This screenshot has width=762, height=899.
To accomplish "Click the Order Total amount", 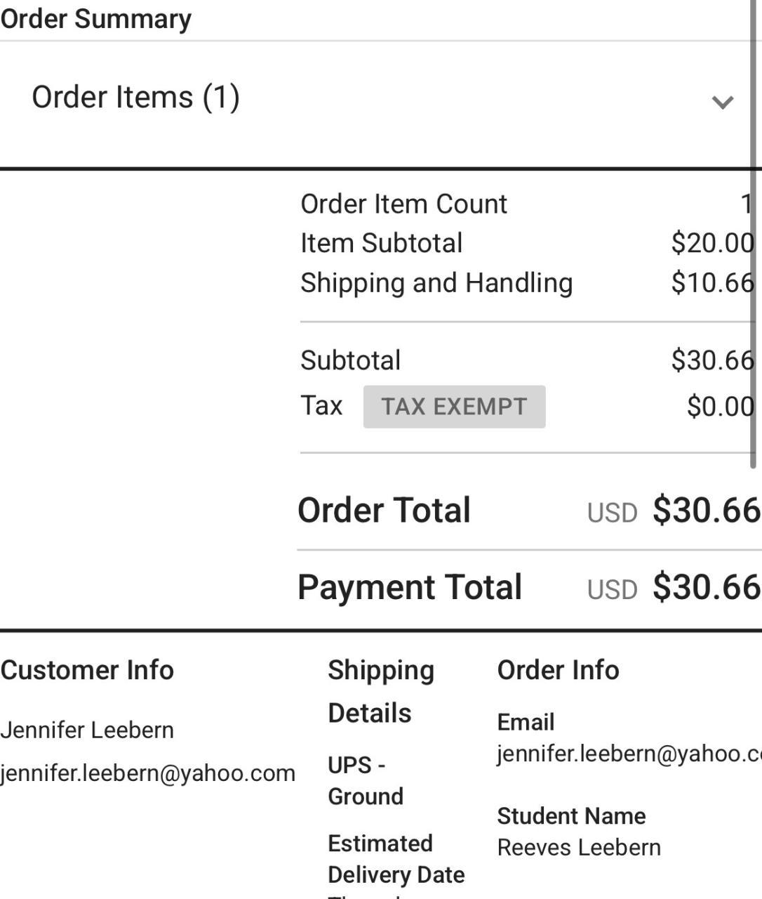I will (x=705, y=511).
